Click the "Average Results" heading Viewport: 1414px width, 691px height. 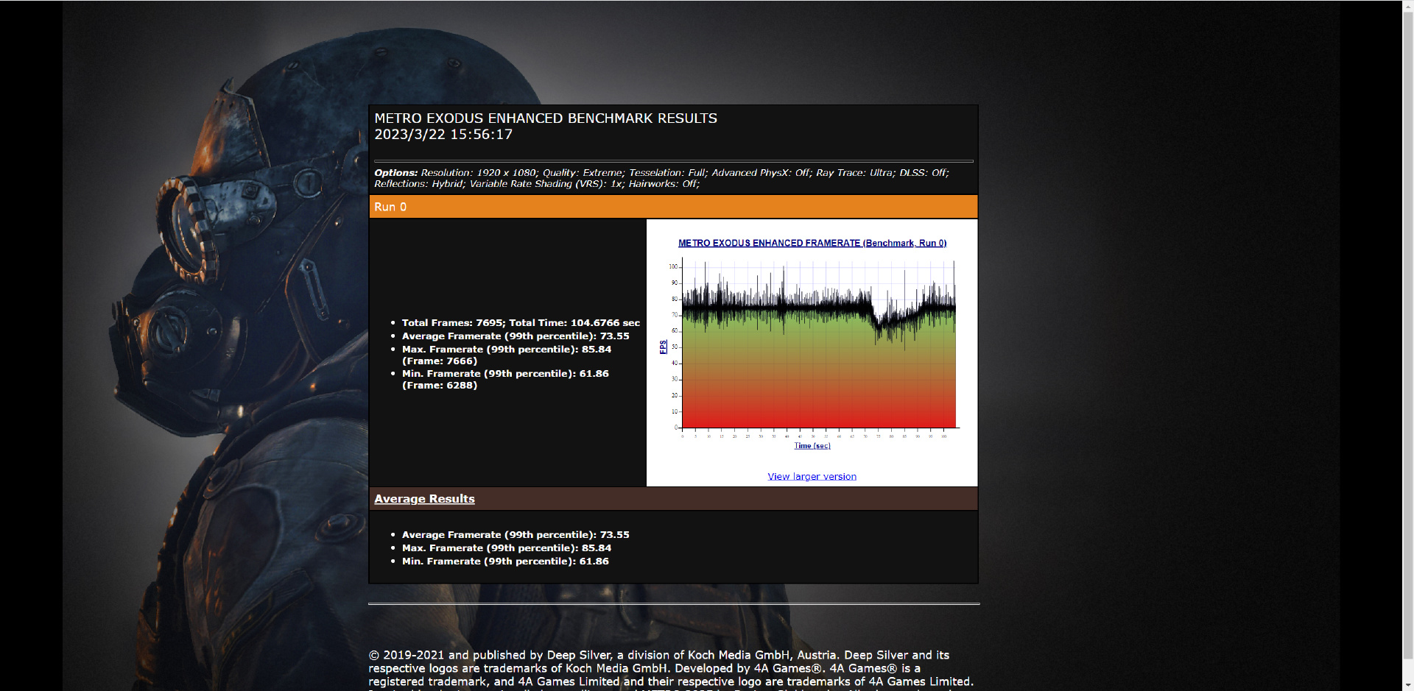click(x=424, y=499)
